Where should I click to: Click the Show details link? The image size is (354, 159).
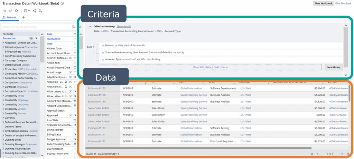pos(123,26)
